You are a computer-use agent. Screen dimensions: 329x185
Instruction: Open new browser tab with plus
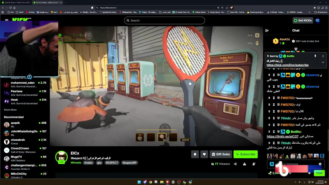tap(66, 3)
